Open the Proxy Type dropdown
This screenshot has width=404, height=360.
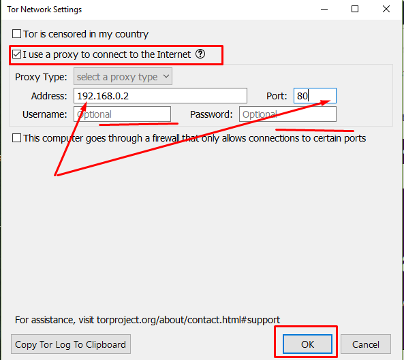[123, 76]
